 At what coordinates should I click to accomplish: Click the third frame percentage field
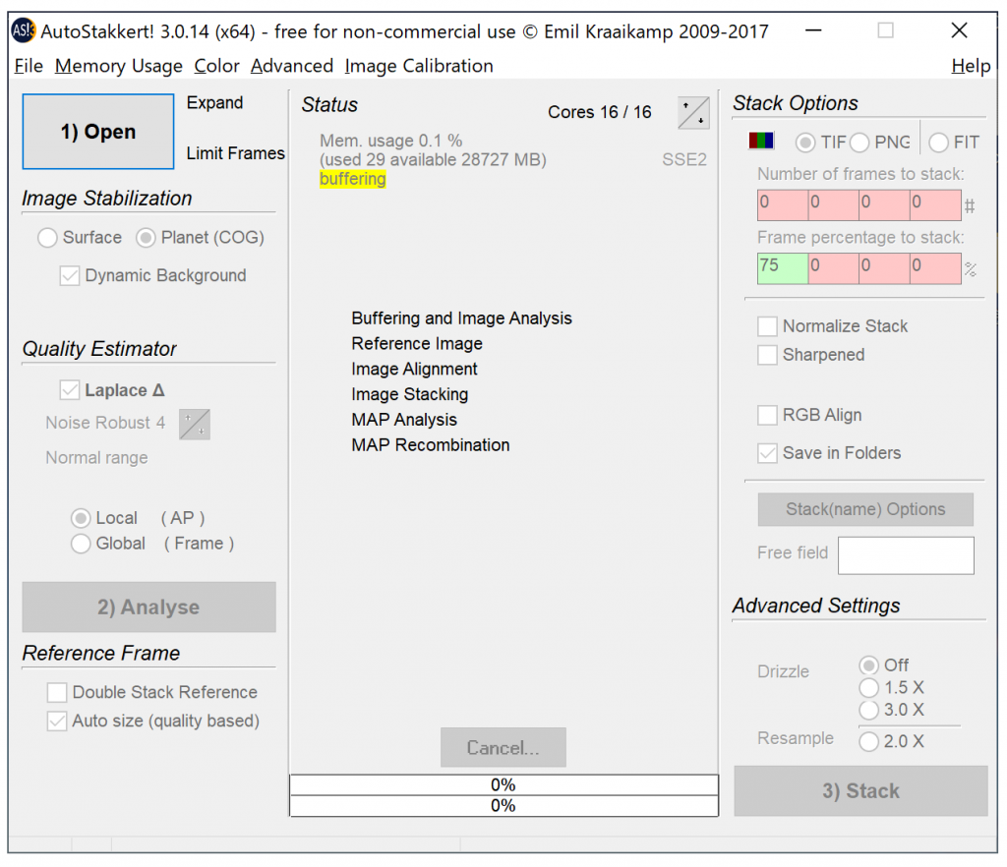pos(884,269)
